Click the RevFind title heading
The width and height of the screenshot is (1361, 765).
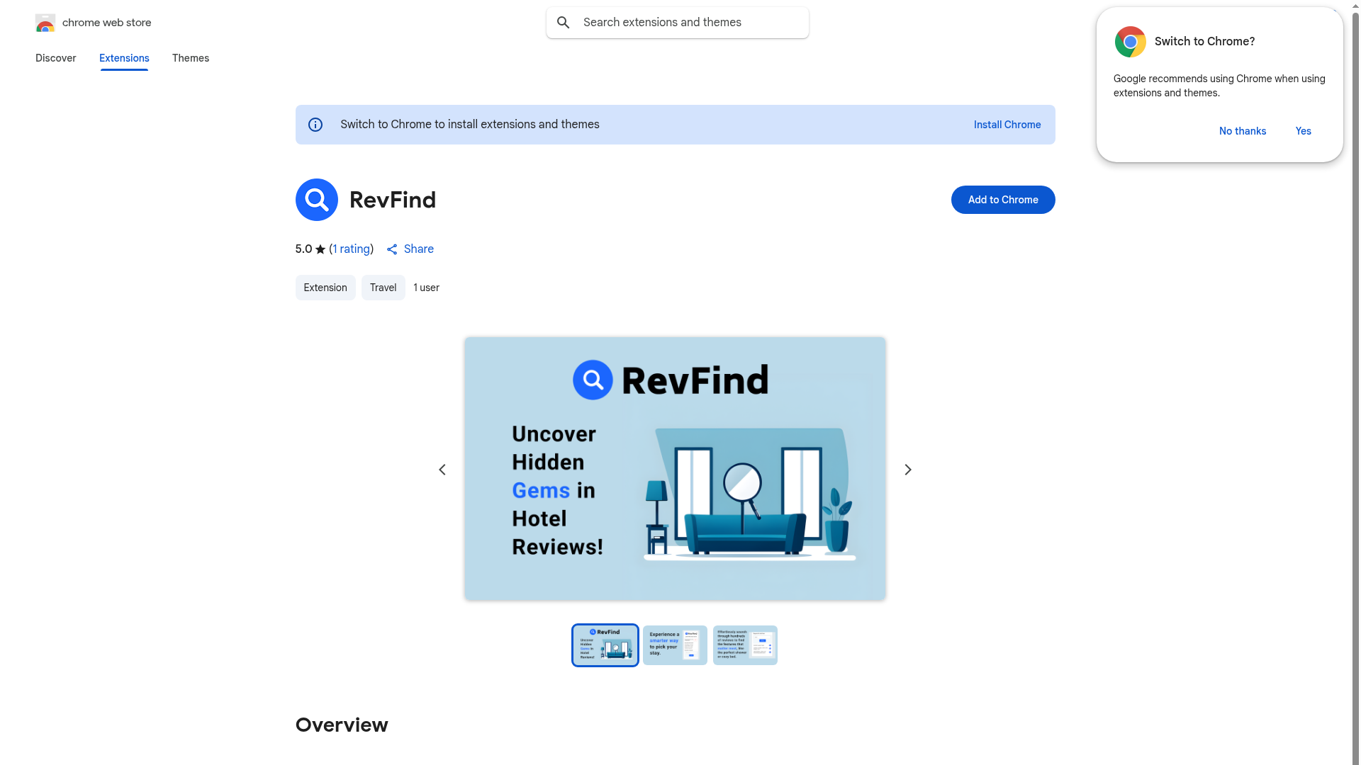click(393, 200)
